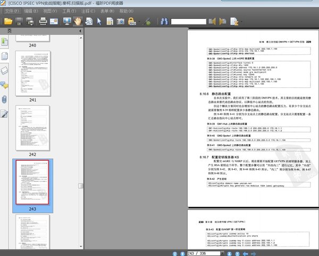Open the 帮助(H) menu

tap(127, 11)
